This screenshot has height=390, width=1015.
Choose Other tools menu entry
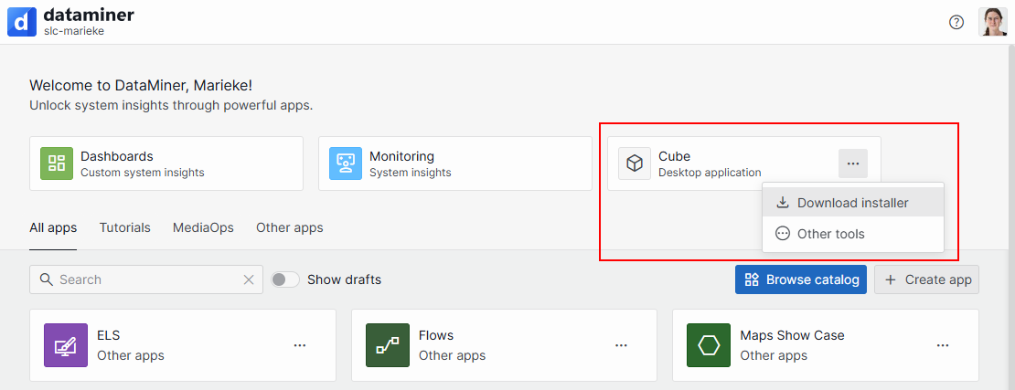[x=830, y=234]
